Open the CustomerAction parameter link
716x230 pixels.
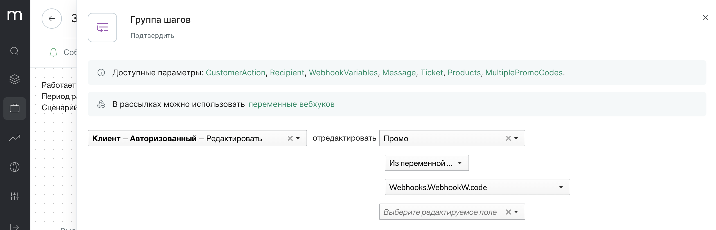point(236,73)
